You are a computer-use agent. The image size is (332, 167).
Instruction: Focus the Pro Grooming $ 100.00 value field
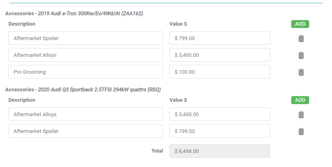pos(219,72)
